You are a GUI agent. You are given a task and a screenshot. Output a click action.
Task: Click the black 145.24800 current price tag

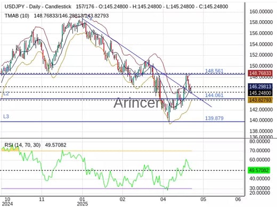pos(260,93)
